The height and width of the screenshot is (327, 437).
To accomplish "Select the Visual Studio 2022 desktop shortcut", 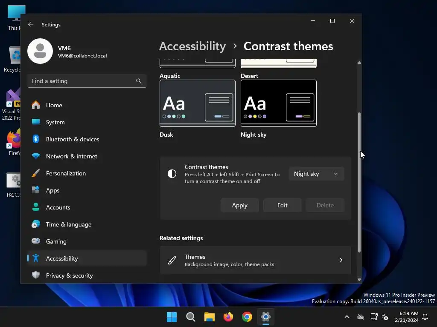I will (11, 105).
